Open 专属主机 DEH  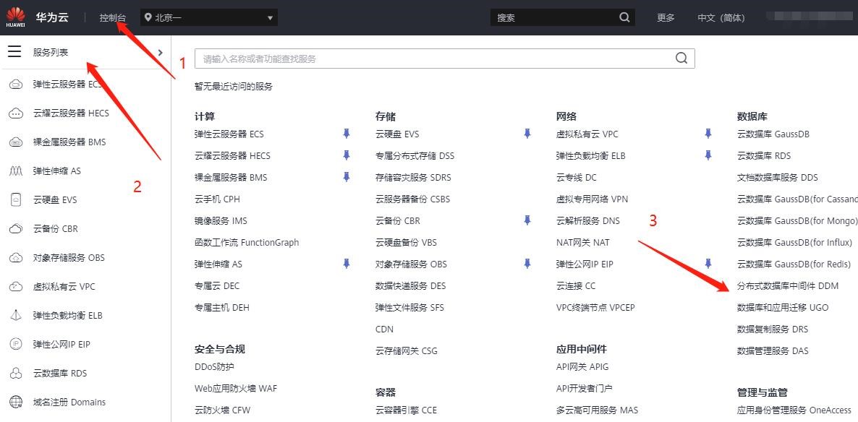pyautogui.click(x=221, y=307)
